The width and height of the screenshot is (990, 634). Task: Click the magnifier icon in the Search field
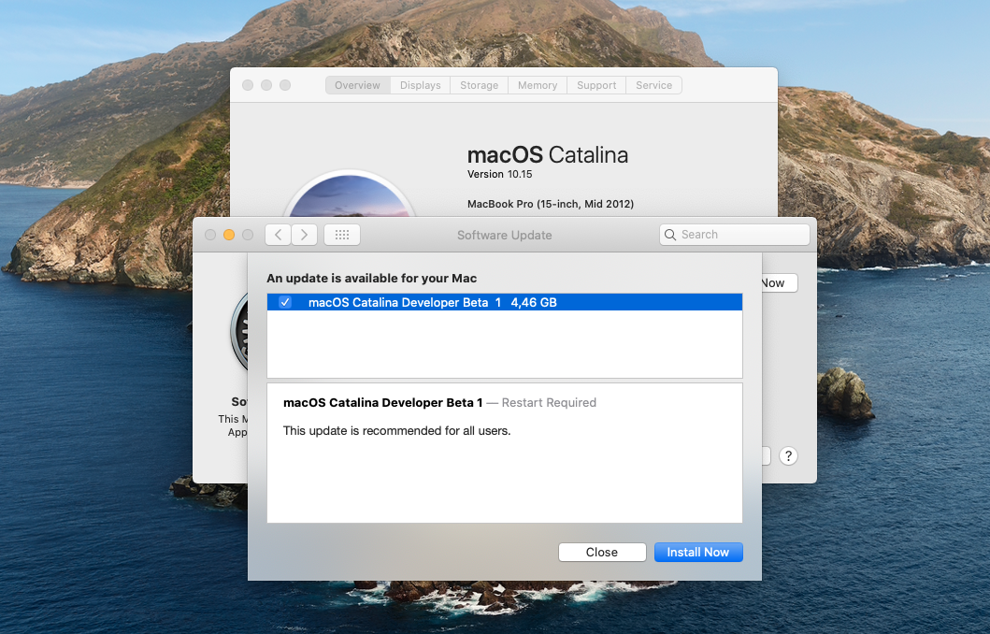point(670,235)
